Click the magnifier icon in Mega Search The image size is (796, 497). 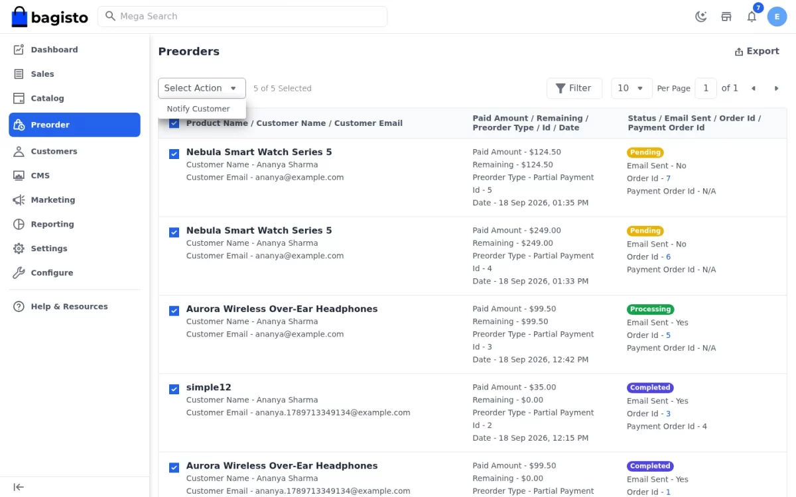click(110, 16)
